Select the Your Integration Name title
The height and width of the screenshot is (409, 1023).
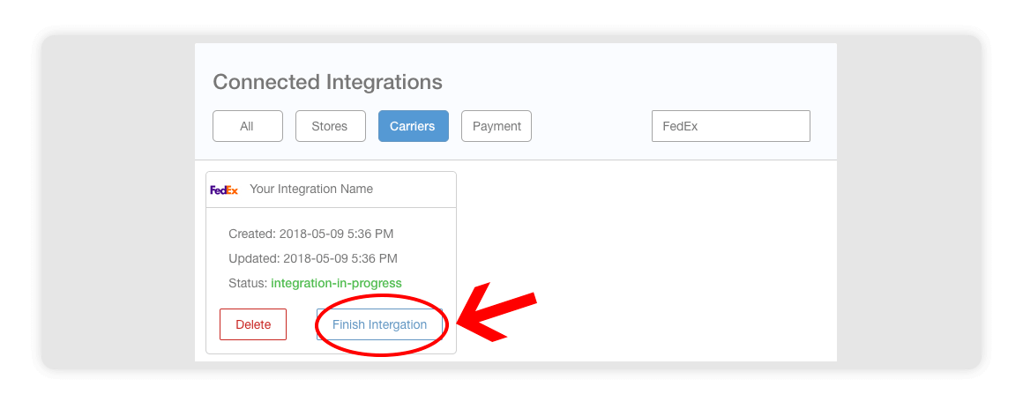point(311,190)
